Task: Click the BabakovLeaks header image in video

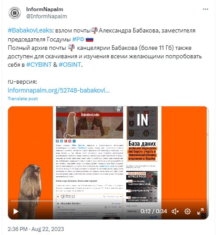Action: point(89,122)
